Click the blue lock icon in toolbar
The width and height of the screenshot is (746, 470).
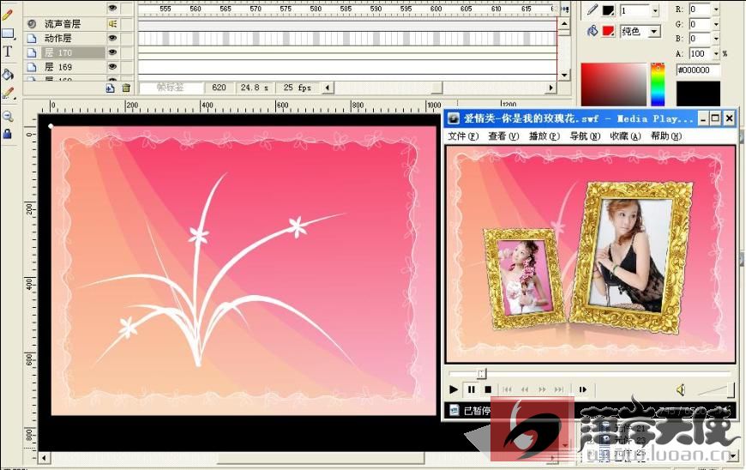click(7, 134)
